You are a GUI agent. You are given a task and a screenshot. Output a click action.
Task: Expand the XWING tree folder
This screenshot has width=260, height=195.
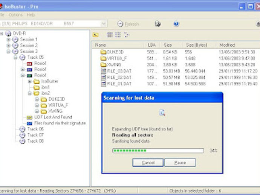click(37, 111)
